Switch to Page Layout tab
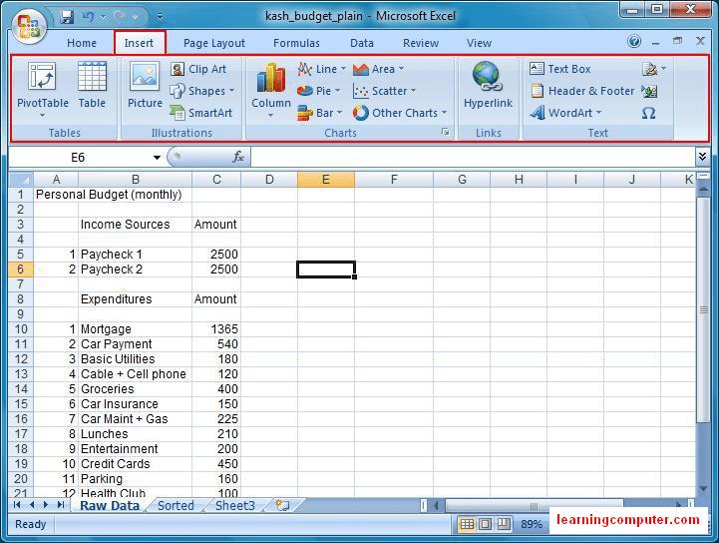719x543 pixels. click(x=214, y=43)
